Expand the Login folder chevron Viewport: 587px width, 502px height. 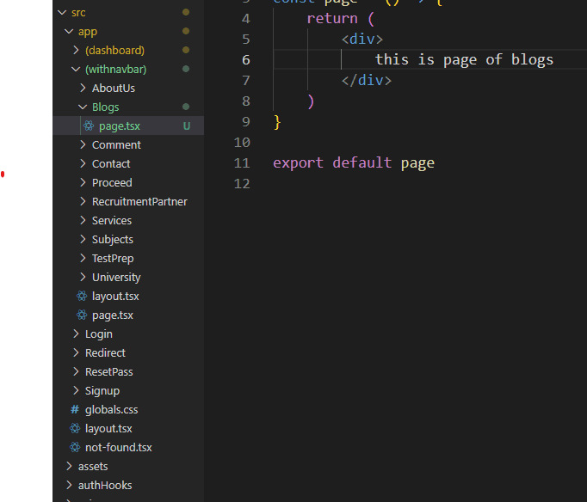coord(76,334)
